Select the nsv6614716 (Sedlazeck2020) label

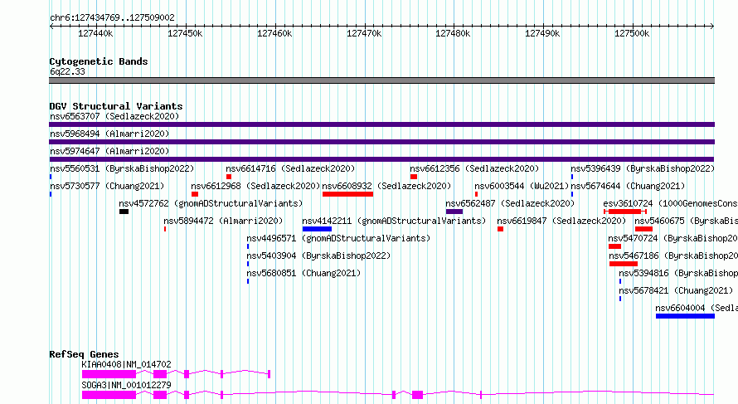(290, 168)
